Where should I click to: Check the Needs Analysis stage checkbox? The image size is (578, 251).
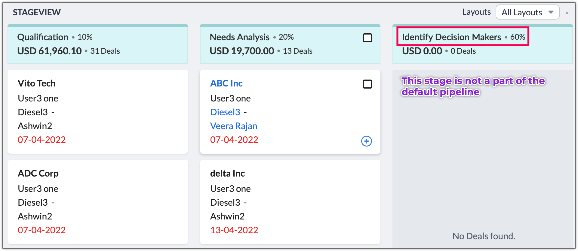[x=367, y=38]
